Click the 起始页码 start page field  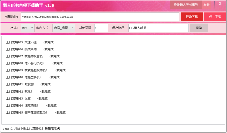101,28
